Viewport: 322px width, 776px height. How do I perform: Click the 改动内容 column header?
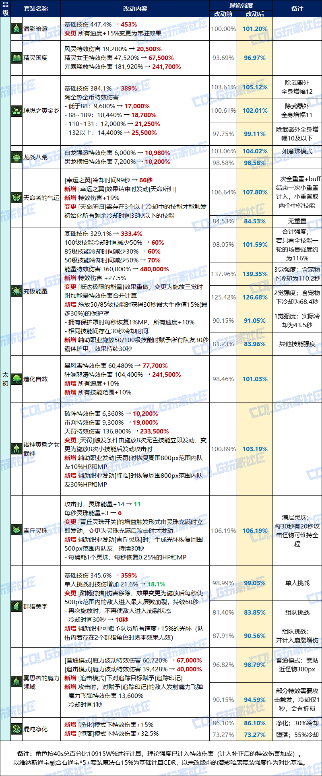tap(135, 8)
